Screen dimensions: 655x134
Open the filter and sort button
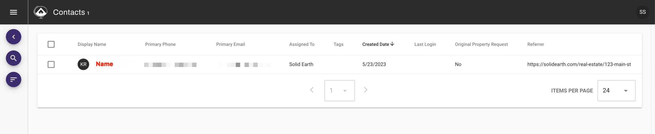coord(14,79)
